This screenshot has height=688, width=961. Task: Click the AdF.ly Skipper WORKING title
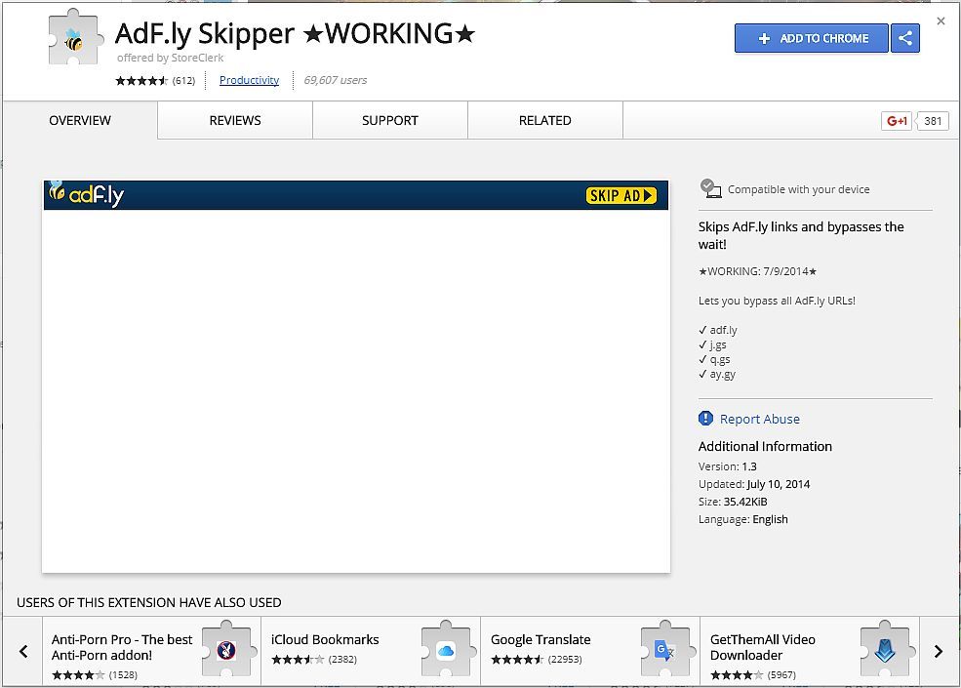295,34
